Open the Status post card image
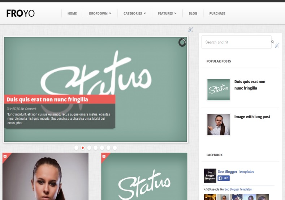This screenshot has width=285, height=200. 144,176
